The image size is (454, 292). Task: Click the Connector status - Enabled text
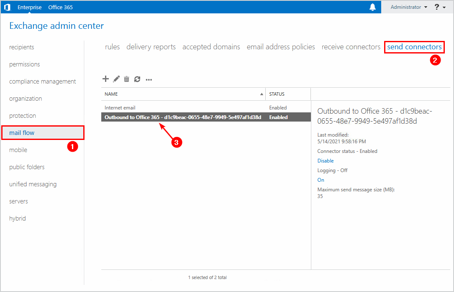[347, 151]
